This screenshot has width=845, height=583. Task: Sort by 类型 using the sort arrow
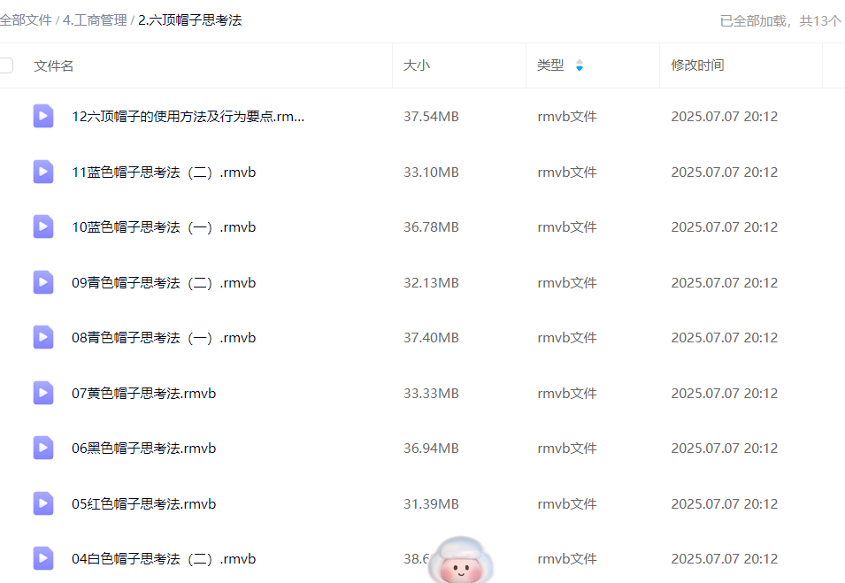tap(580, 65)
